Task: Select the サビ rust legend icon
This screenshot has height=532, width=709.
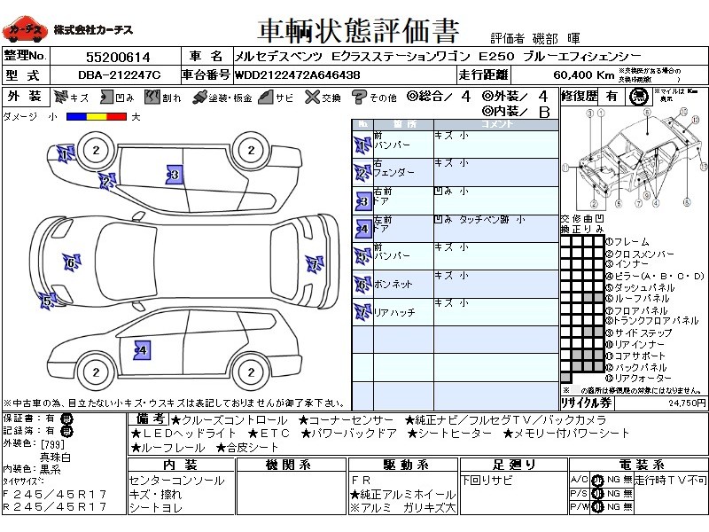Action: pos(265,98)
